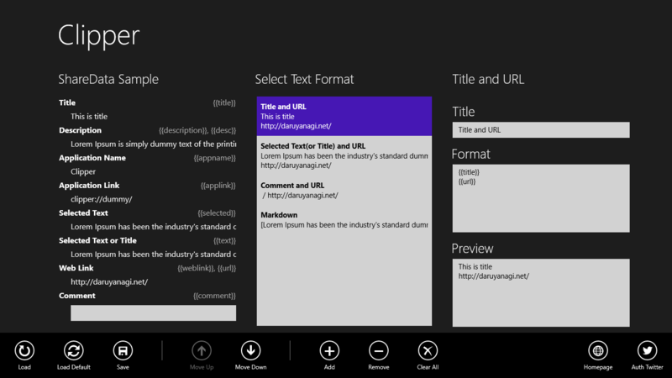
Task: Click the '{{selected}}' placeholder tag
Action: click(x=217, y=213)
